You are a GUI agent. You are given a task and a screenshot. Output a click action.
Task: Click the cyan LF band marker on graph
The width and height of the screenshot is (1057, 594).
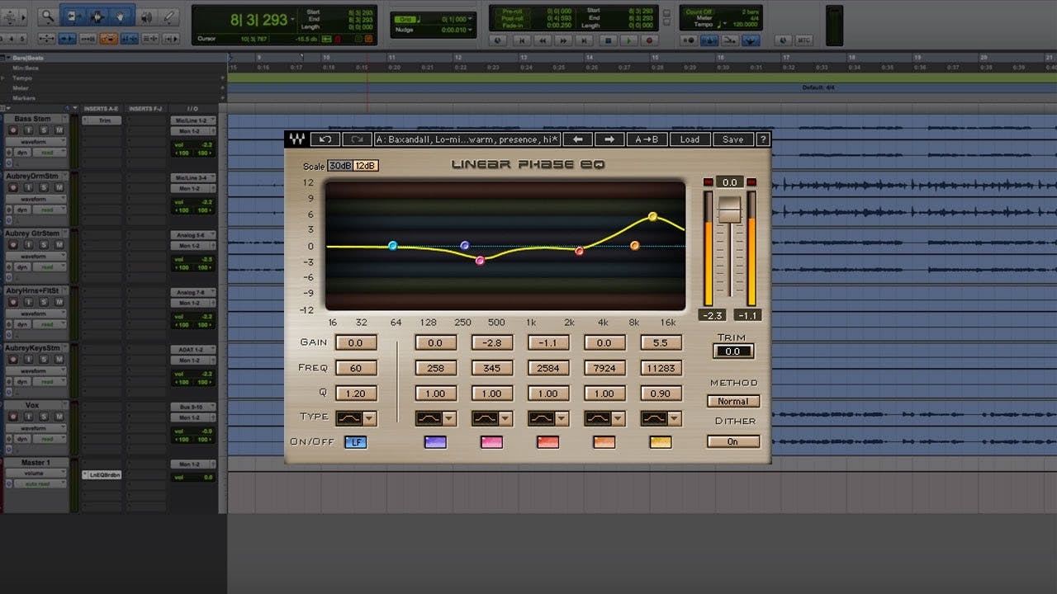click(x=393, y=246)
